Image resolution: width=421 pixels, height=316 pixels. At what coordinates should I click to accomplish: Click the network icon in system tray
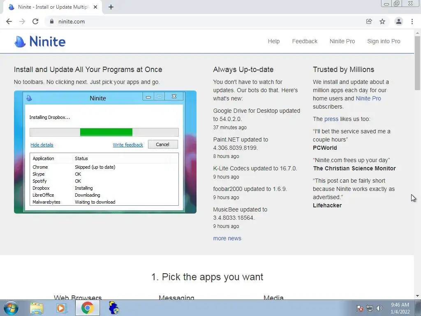370,308
